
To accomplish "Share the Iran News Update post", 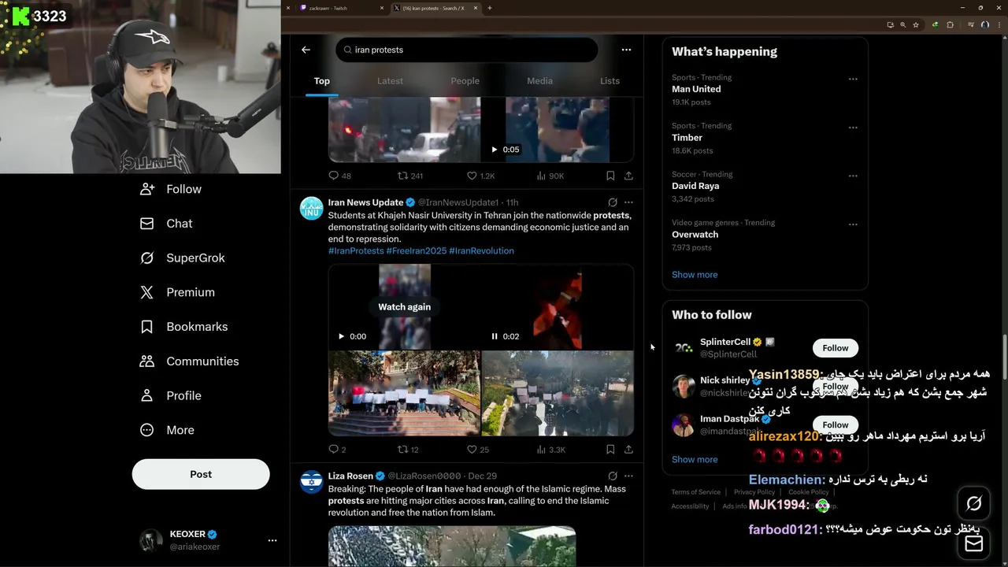I will point(628,450).
